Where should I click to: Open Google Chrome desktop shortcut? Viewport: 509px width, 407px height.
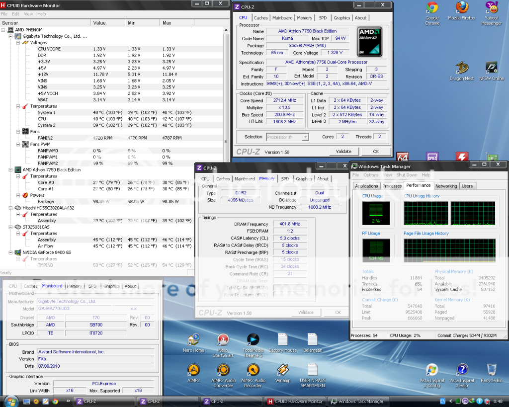(432, 13)
